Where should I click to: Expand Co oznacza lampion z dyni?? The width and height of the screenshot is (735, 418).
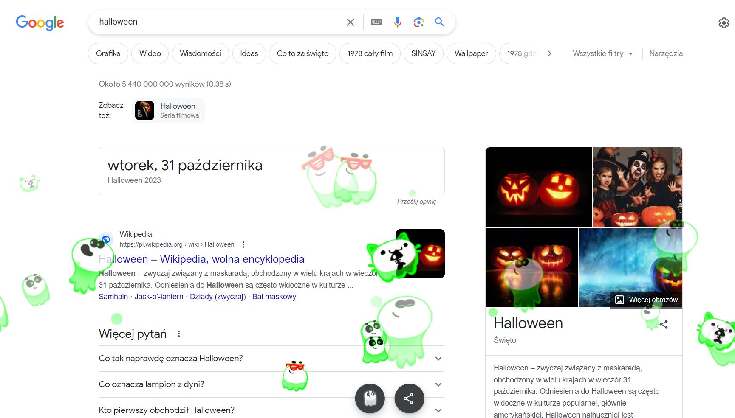point(271,384)
